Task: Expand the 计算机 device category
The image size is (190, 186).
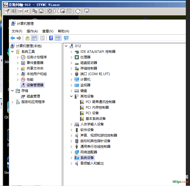Action: point(71,80)
